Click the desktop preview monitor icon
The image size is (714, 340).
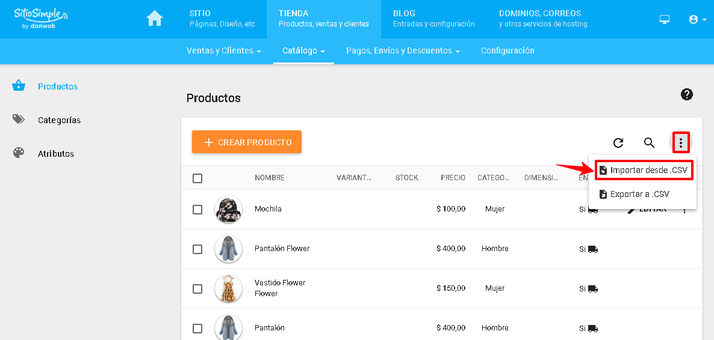point(665,20)
